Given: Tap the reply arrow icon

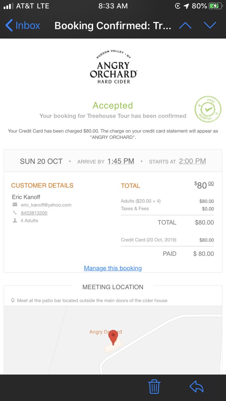Looking at the screenshot, I should click(197, 387).
